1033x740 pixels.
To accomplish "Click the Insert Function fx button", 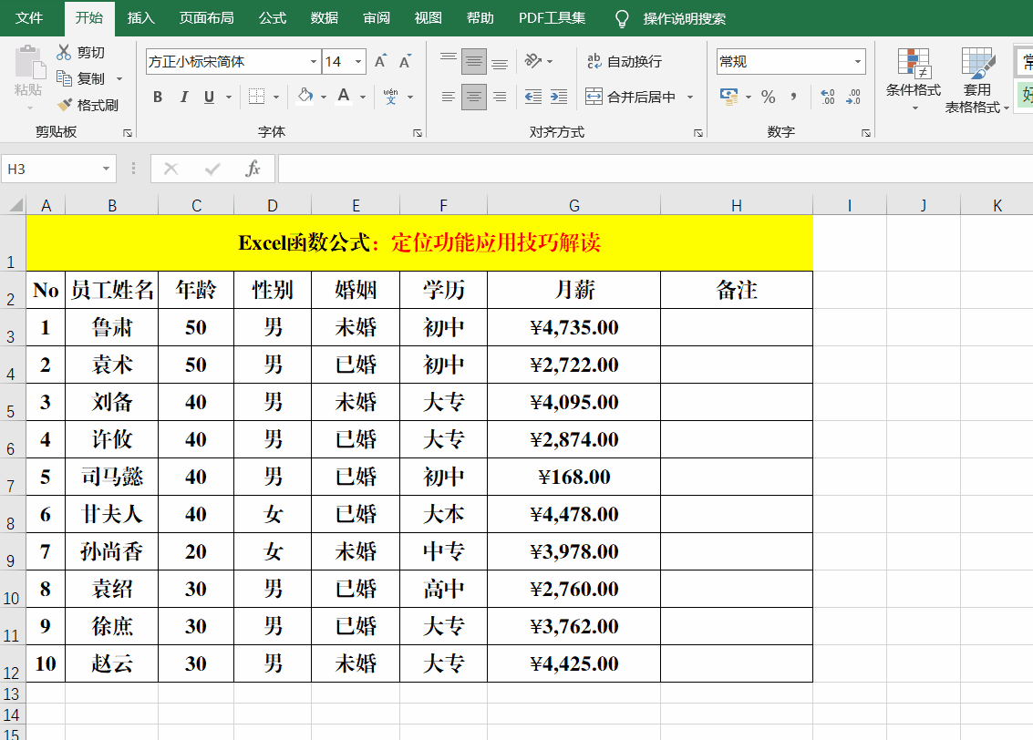I will coord(253,169).
